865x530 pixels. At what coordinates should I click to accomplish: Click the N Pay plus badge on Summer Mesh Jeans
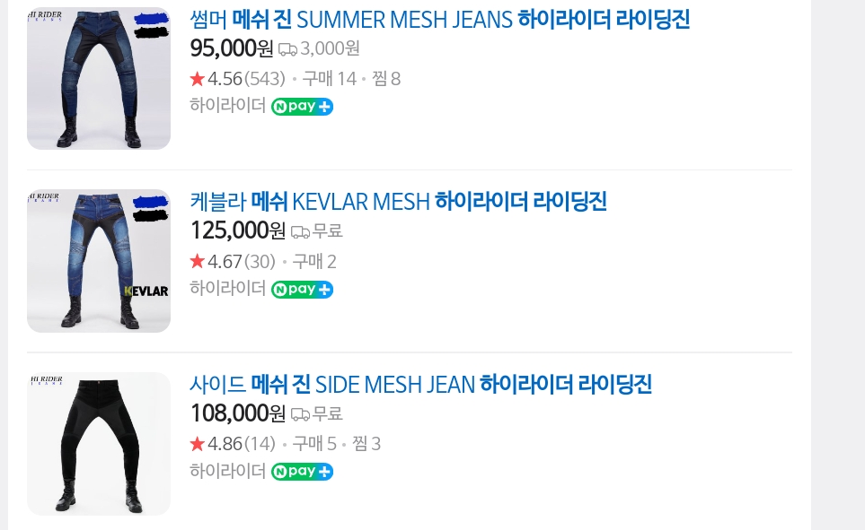point(302,107)
